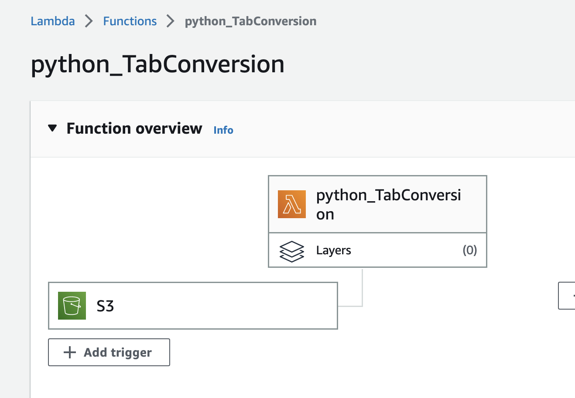This screenshot has height=398, width=575.
Task: Open the Layers row under the function
Action: (x=377, y=250)
